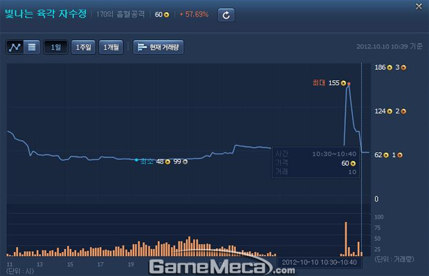Image resolution: width=429 pixels, height=276 pixels.
Task: Click the tallest volume bar near hour 9
Action: (346, 239)
